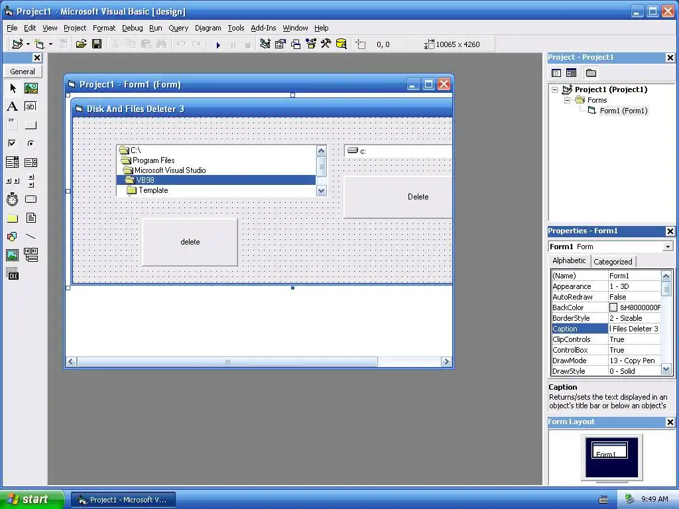Click Open Project folder icon
Viewport: 679px width, 509px height.
pyautogui.click(x=81, y=44)
